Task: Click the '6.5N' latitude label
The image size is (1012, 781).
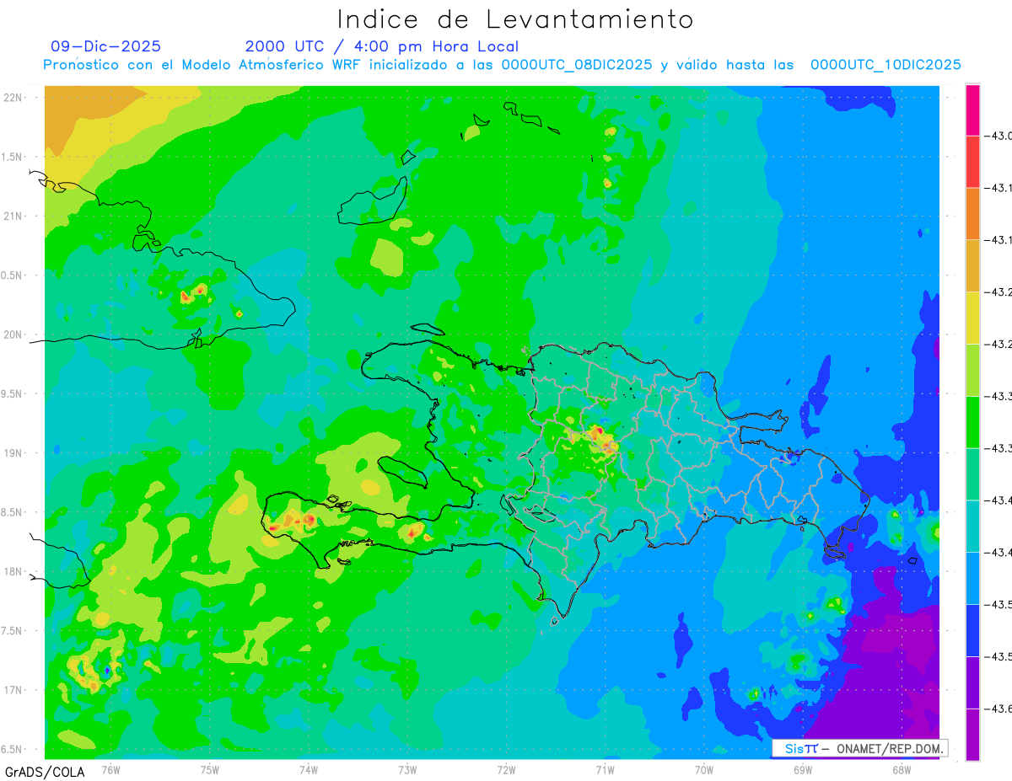Action: click(x=13, y=749)
